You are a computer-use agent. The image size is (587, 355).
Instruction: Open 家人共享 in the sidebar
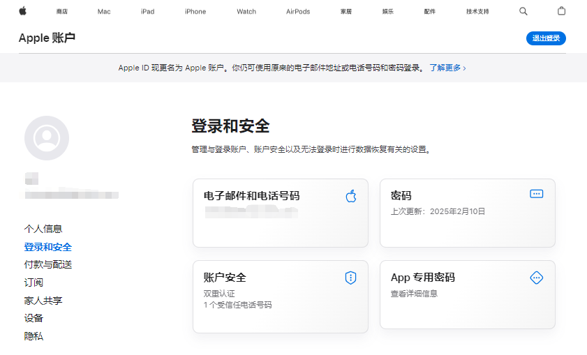pos(43,301)
